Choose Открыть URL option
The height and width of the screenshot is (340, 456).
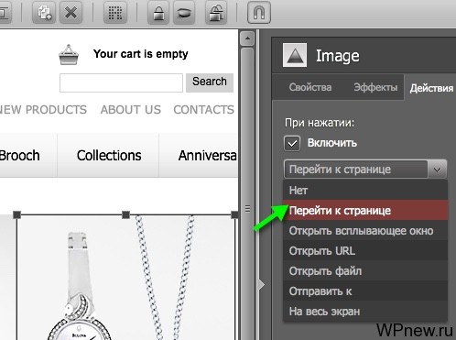pos(365,251)
